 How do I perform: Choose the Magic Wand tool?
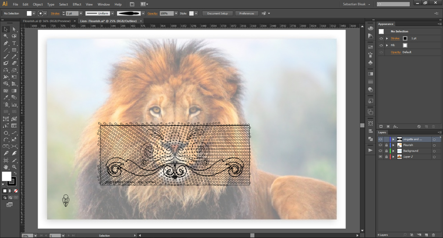tap(6, 36)
